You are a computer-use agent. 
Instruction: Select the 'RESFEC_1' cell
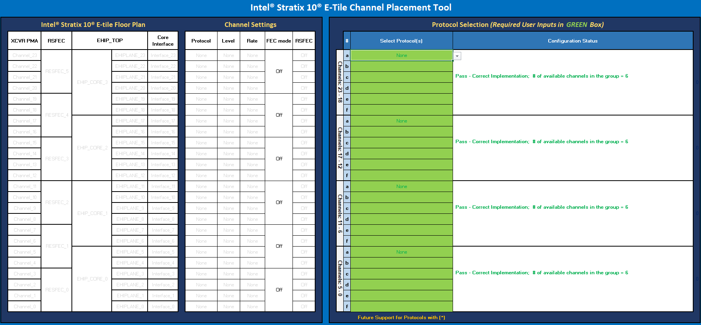[x=57, y=246]
